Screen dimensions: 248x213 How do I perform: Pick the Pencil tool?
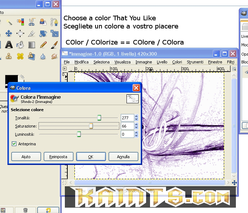point(43,45)
